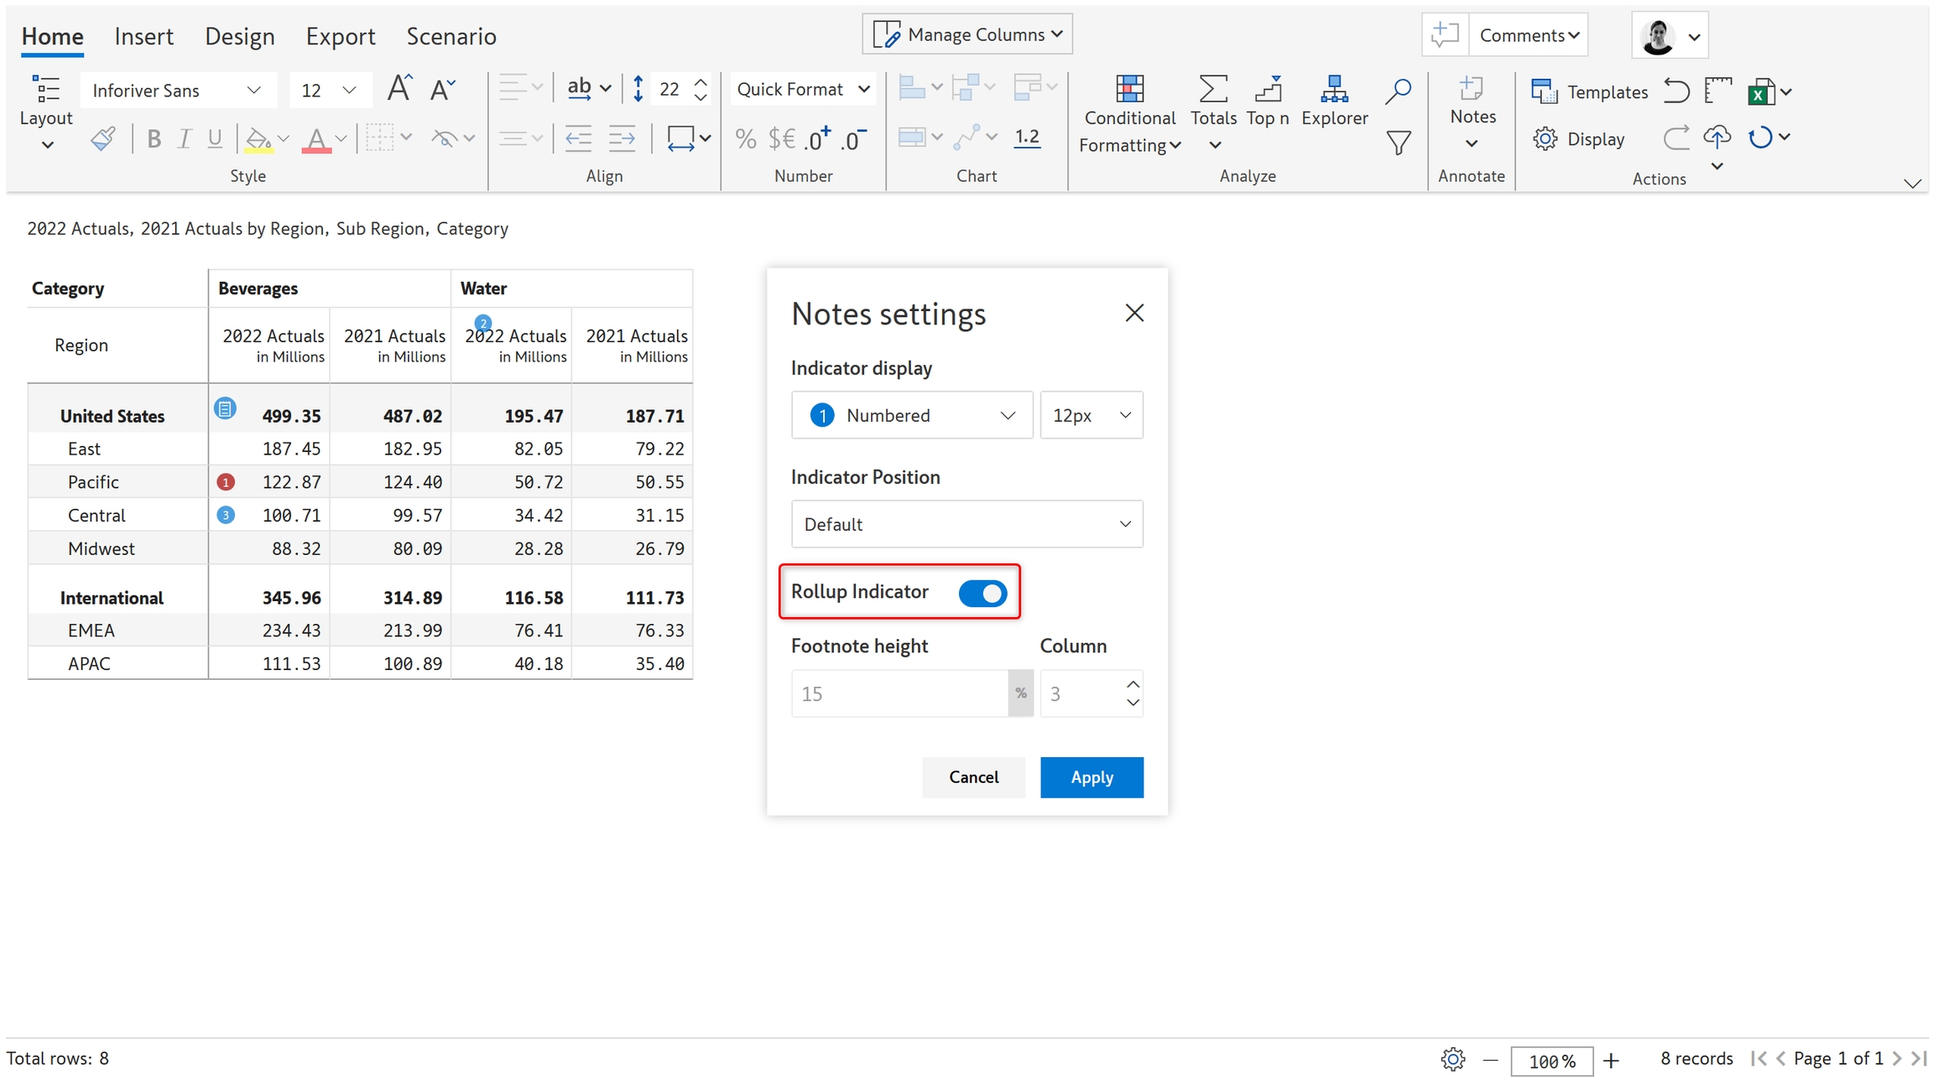Open the Scenario tab

[451, 36]
